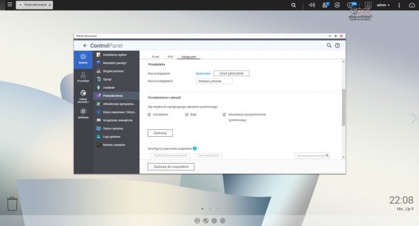Click Zastosuj do wszystkich button
The image size is (419, 226).
pos(171,167)
